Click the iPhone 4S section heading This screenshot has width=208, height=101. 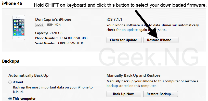pyautogui.click(x=12, y=3)
